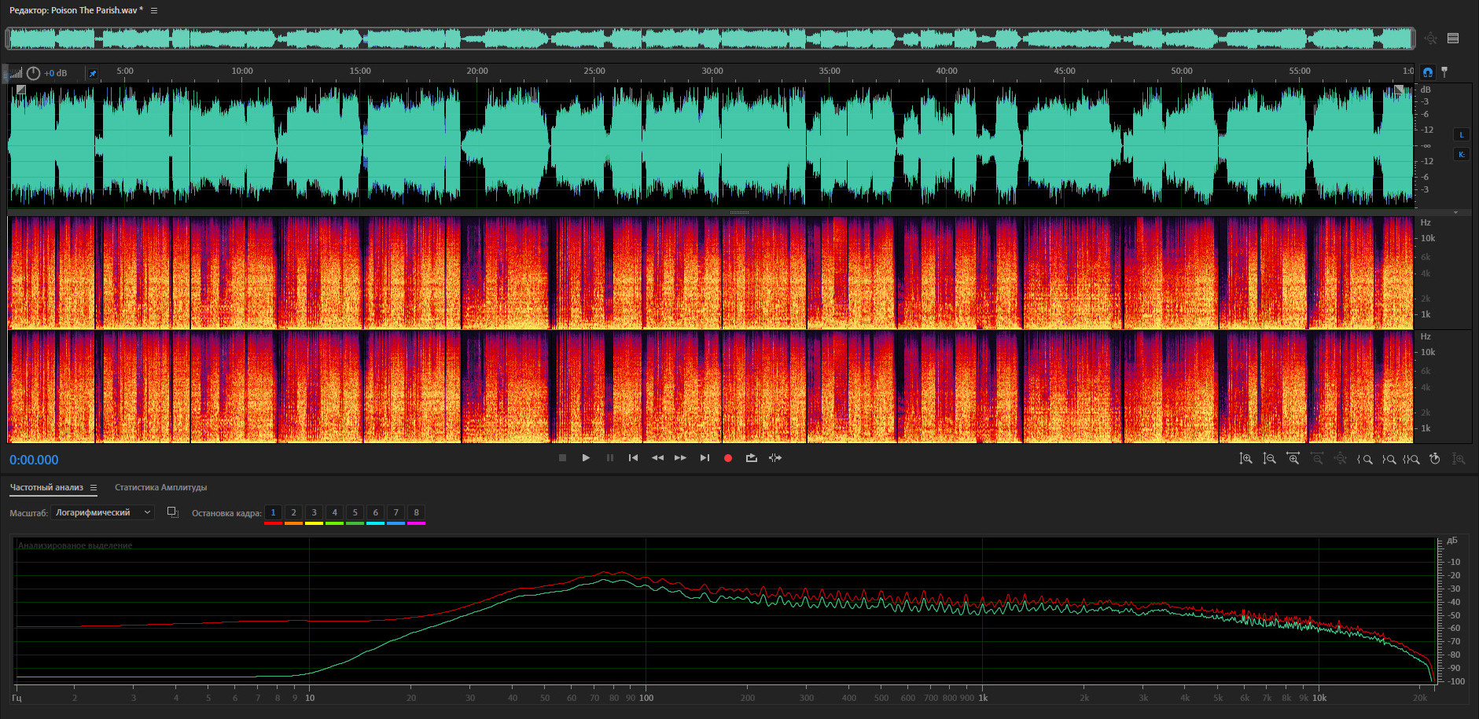
Task: Click Zoom In at In Point icon
Action: (1365, 459)
